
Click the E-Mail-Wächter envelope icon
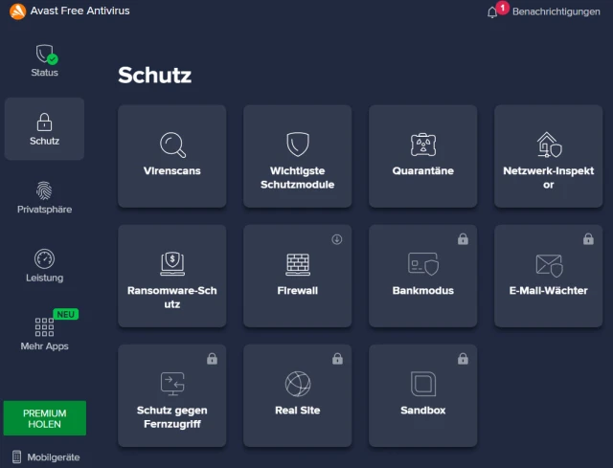(x=549, y=265)
